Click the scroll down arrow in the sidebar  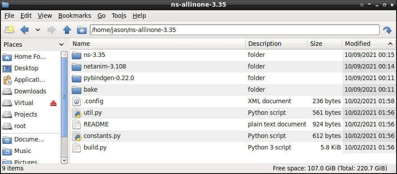(64, 160)
